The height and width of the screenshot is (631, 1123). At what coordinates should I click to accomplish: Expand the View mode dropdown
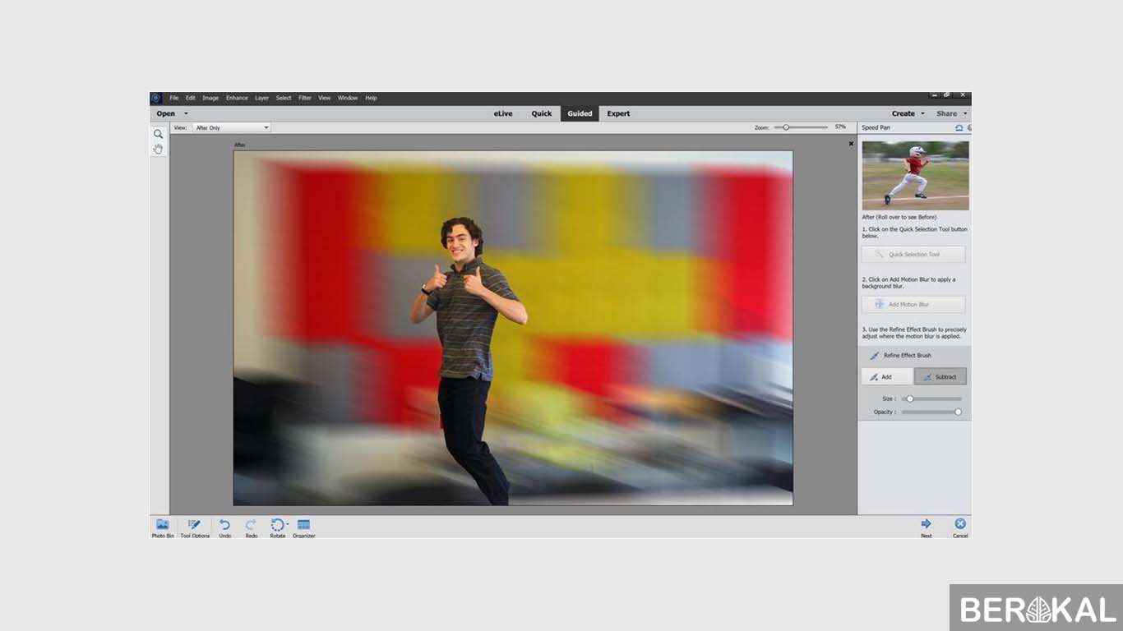pos(266,127)
